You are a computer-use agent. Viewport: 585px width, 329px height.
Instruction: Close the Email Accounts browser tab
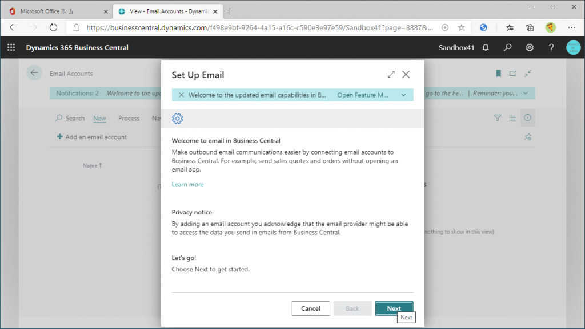tap(215, 11)
